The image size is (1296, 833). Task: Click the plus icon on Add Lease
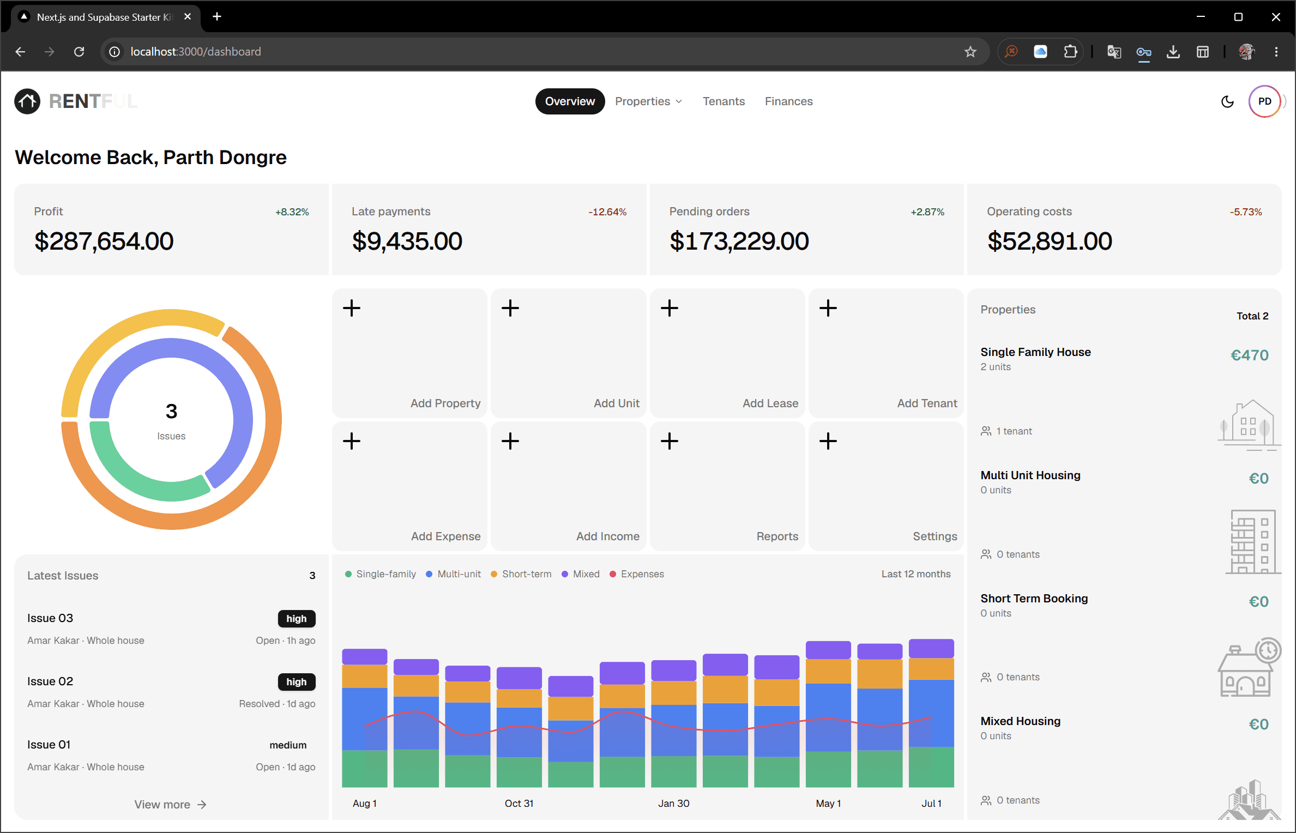coord(670,308)
